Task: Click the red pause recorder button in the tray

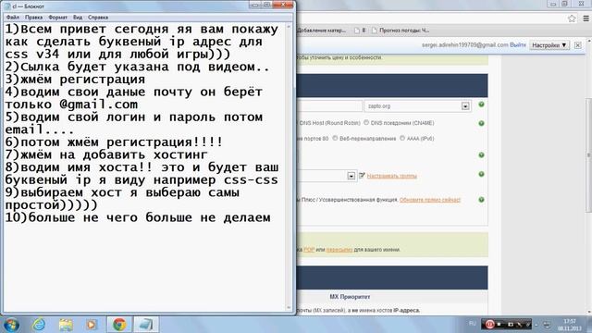Action: coord(489,325)
